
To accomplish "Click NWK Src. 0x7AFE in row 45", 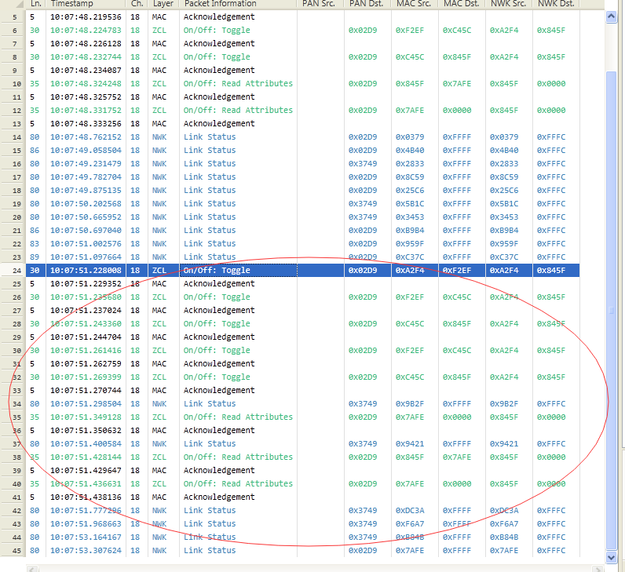I will 504,551.
